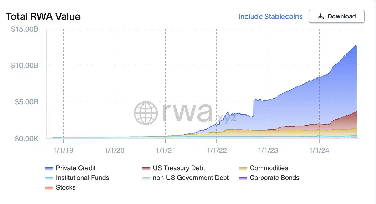Click the orange Stocks color swatch

(49, 188)
